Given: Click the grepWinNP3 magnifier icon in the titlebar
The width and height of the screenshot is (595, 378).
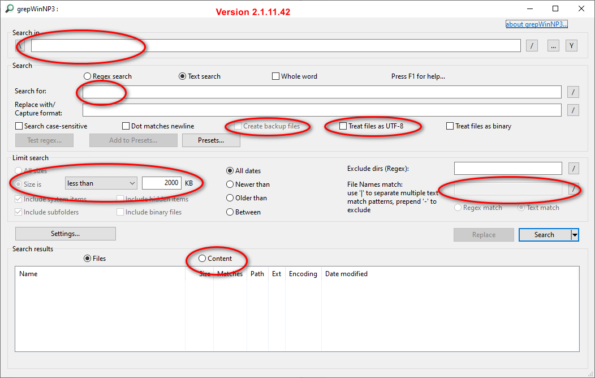Looking at the screenshot, I should [8, 8].
